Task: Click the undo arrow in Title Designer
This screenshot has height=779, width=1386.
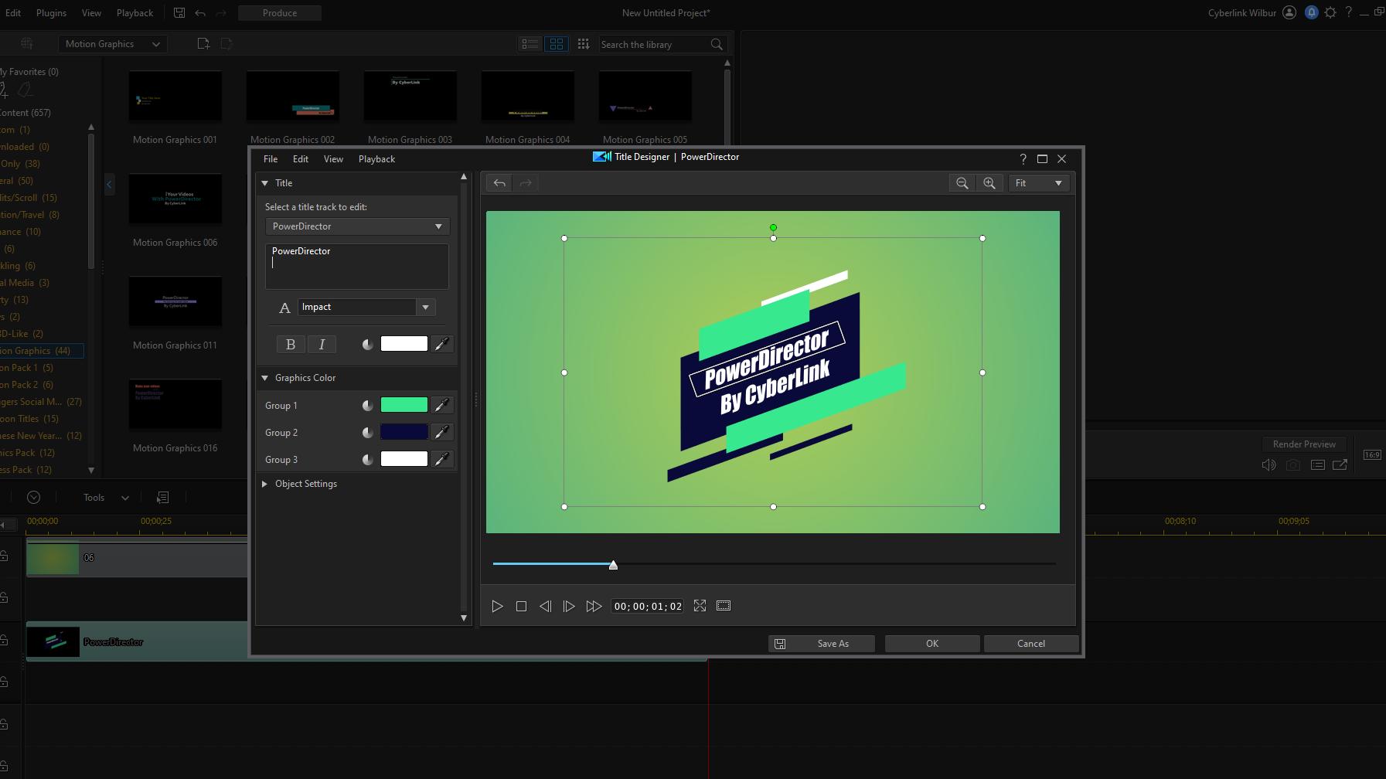Action: point(499,183)
